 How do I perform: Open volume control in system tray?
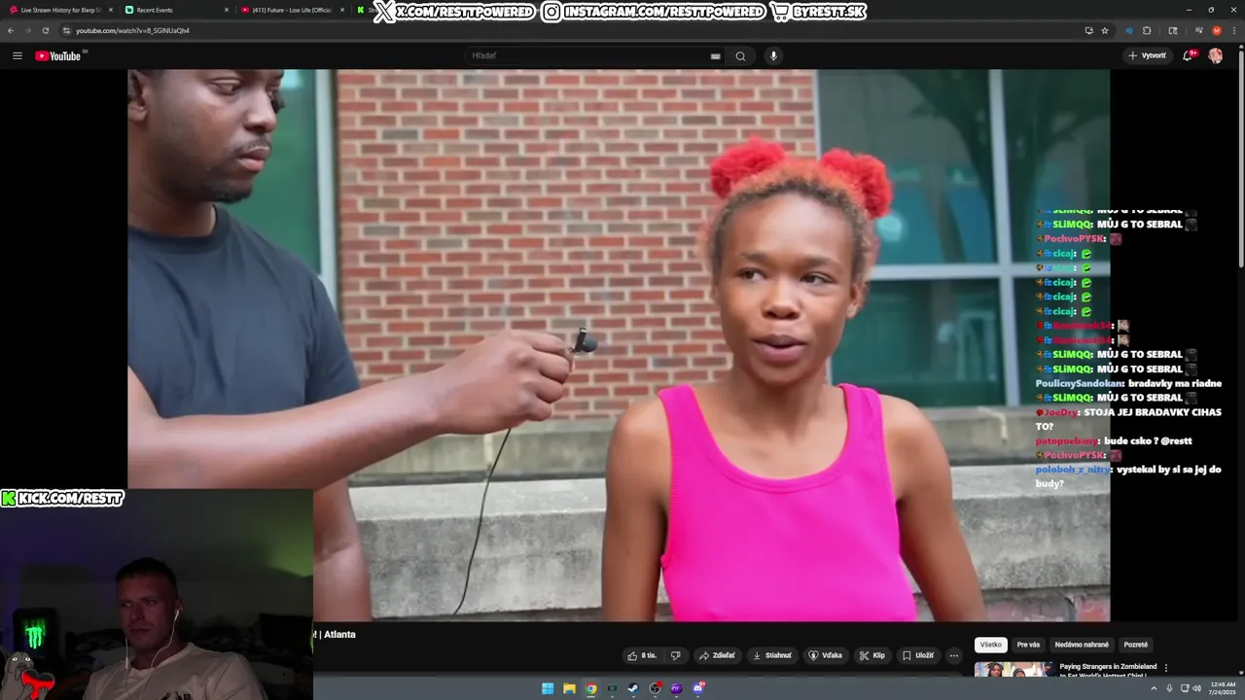[1196, 688]
